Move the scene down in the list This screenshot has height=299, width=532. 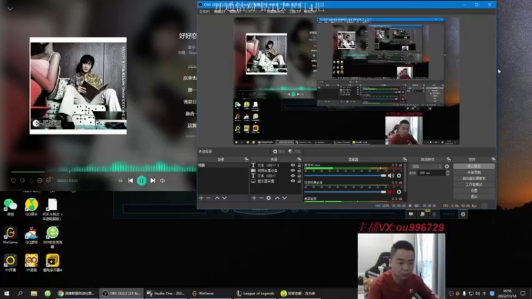[224, 198]
